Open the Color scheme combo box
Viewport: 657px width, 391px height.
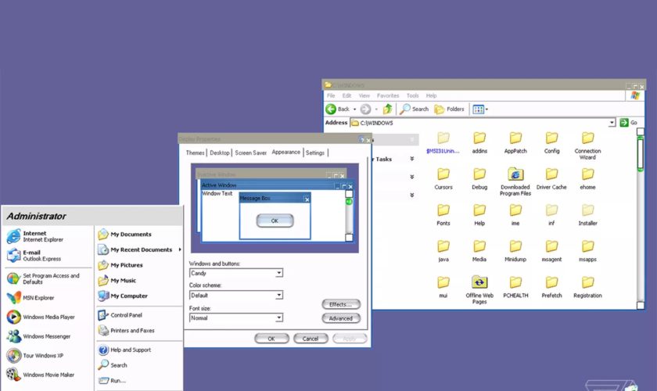278,296
